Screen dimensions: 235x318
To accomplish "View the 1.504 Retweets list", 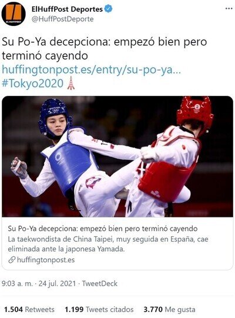I will point(29,310).
